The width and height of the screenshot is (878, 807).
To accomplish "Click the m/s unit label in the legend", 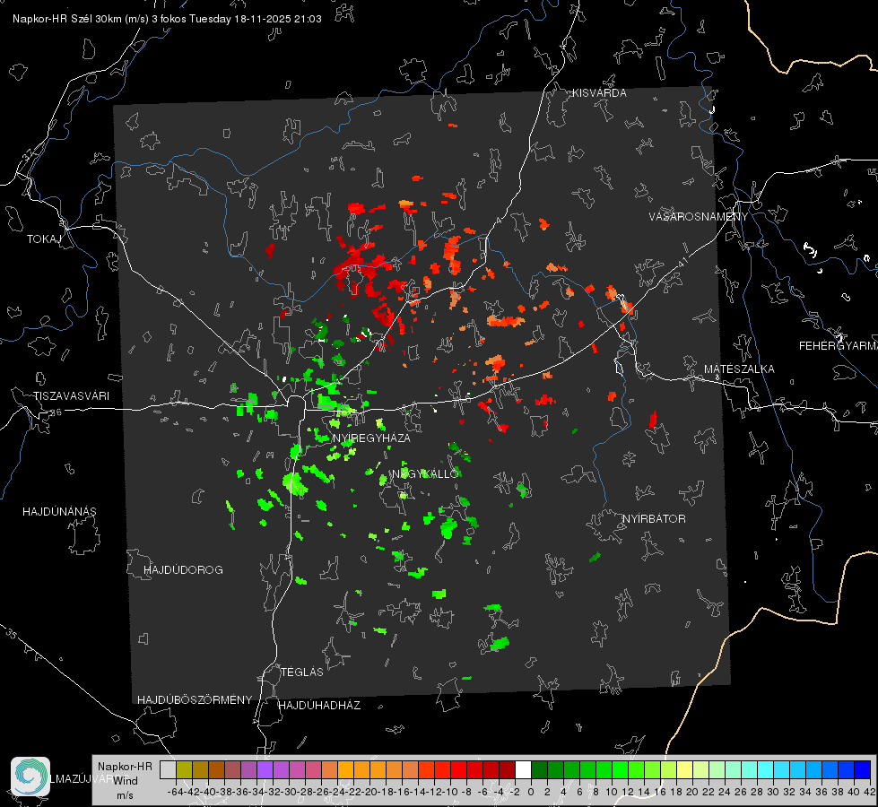I will [125, 795].
